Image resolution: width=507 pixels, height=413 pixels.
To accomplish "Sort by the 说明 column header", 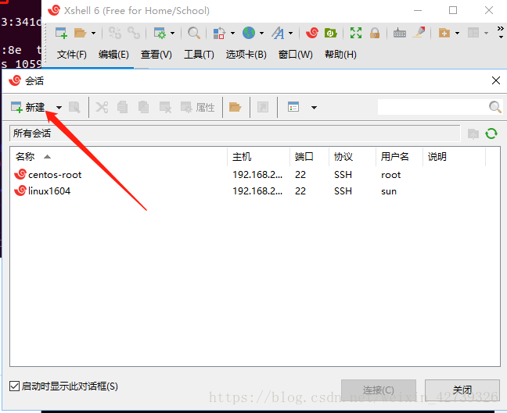I will (x=455, y=157).
